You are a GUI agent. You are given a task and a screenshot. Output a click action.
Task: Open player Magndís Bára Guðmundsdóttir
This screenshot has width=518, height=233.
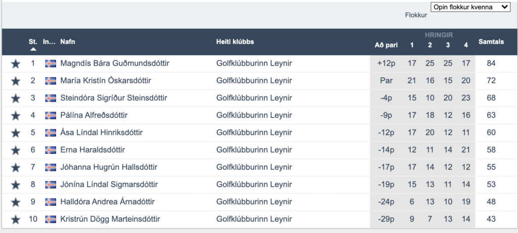click(115, 63)
